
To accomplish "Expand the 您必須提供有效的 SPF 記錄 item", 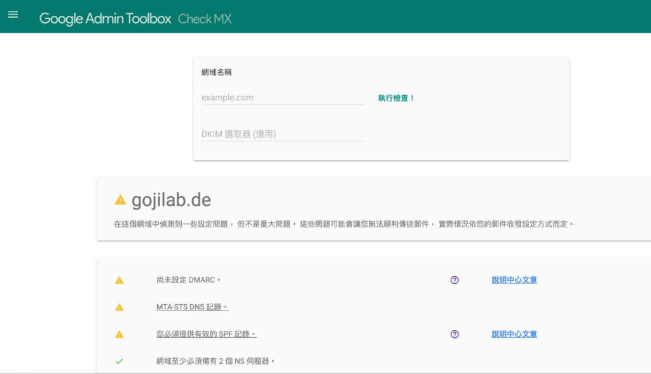I will [207, 334].
